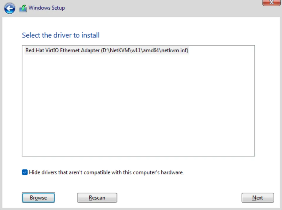Click the "Select the driver to install" heading

(x=61, y=35)
